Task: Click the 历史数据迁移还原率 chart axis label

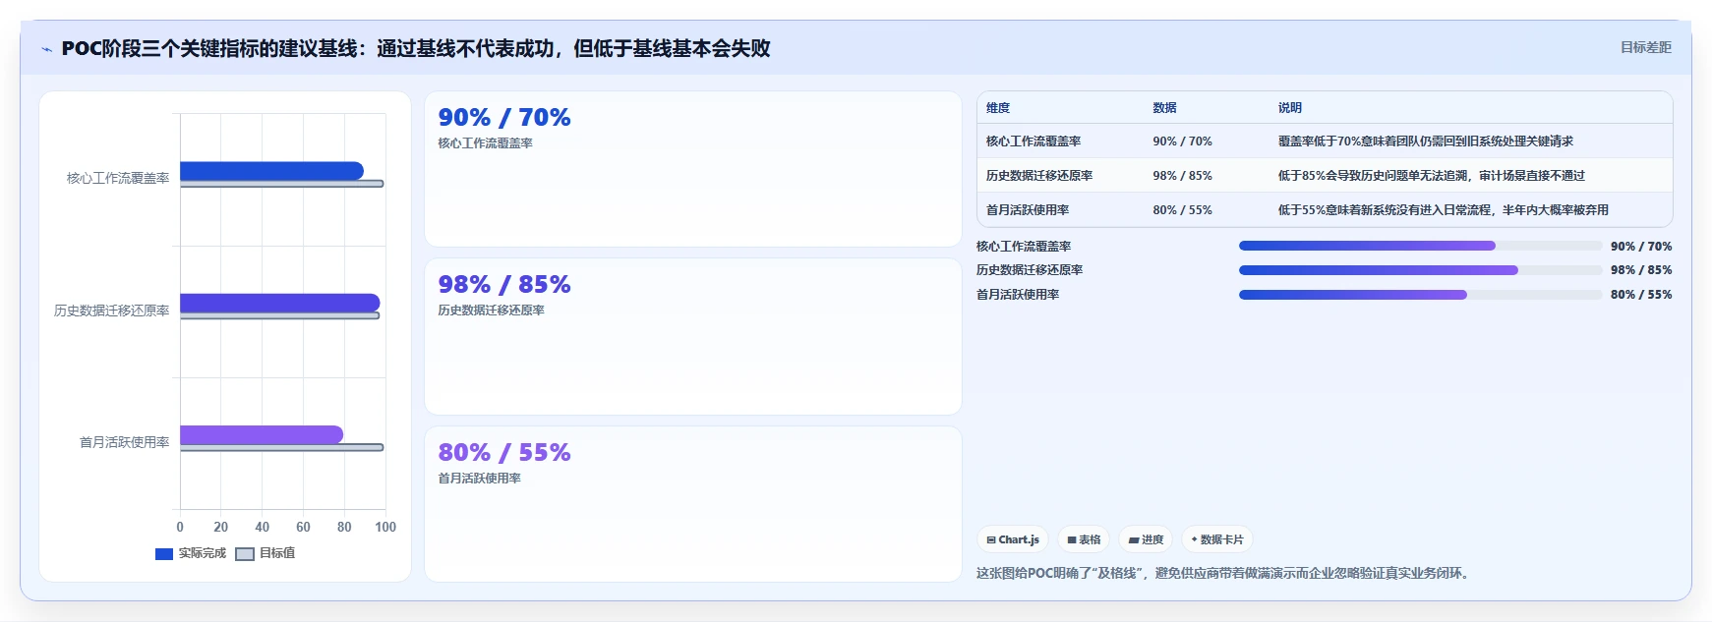Action: pos(112,311)
